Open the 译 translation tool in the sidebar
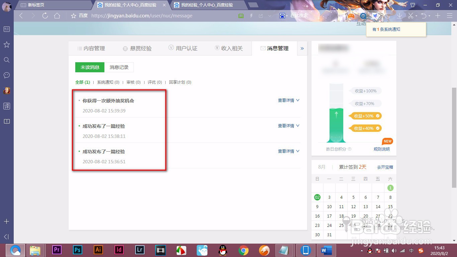Image resolution: width=457 pixels, height=257 pixels. [x=6, y=106]
